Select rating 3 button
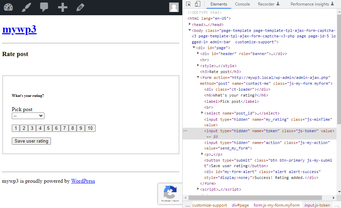 (32, 128)
